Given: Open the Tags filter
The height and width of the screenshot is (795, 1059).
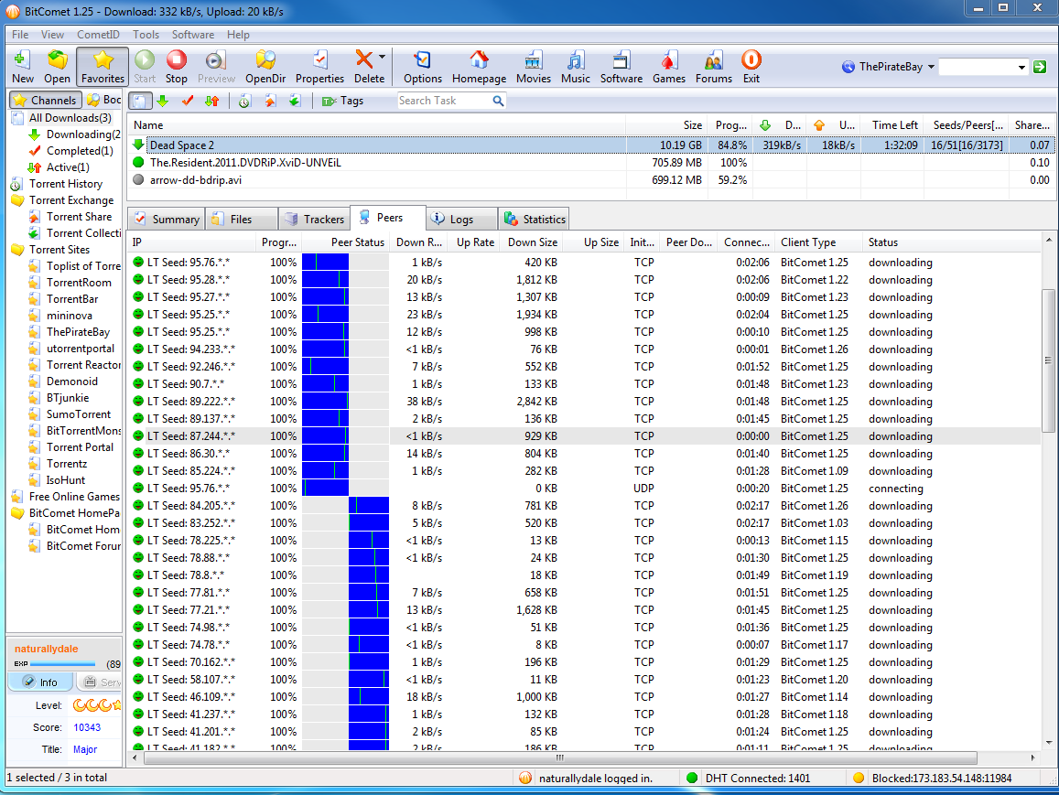Looking at the screenshot, I should pos(342,101).
